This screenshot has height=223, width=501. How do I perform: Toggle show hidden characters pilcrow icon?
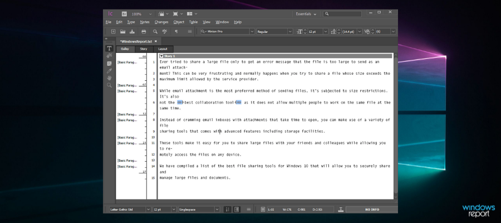point(176,32)
